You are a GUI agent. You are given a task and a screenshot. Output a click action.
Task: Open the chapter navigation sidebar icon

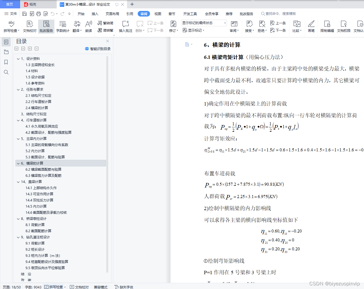[x=6, y=52]
